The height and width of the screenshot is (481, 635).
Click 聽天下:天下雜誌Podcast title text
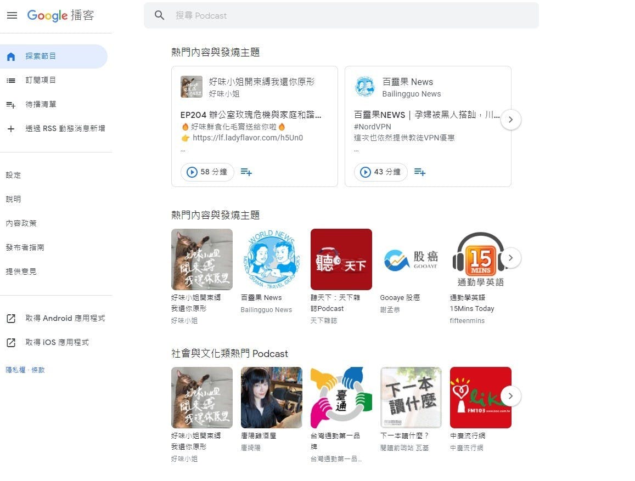[x=335, y=303]
